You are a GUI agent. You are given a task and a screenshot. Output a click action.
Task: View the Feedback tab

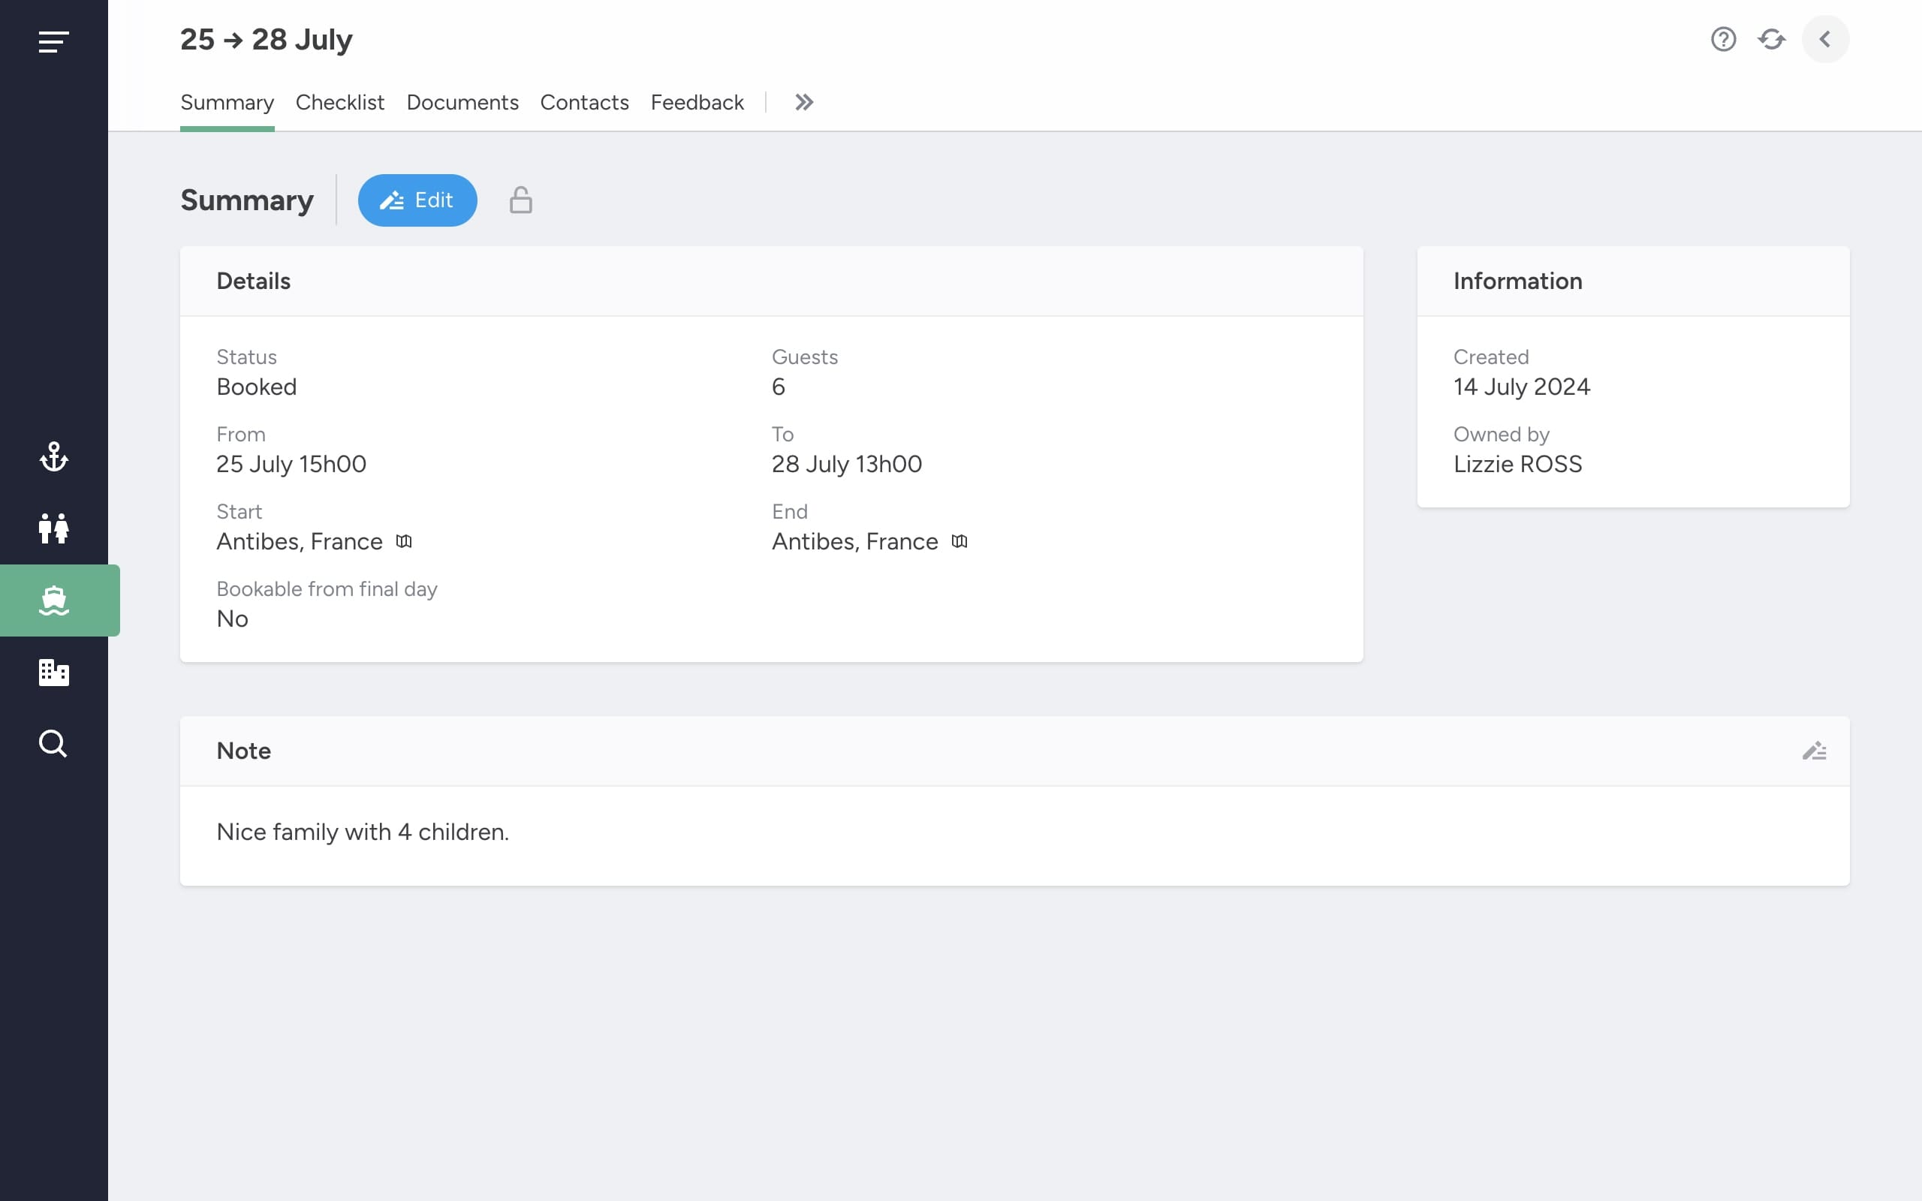pyautogui.click(x=697, y=103)
